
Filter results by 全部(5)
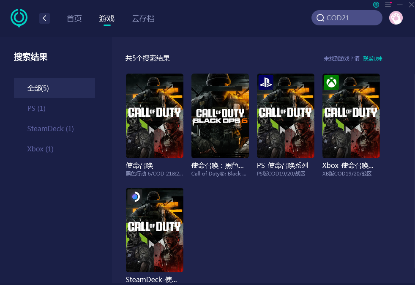[55, 88]
